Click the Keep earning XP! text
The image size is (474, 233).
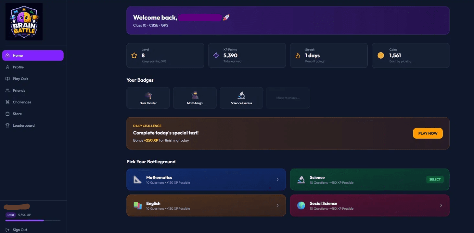click(154, 61)
